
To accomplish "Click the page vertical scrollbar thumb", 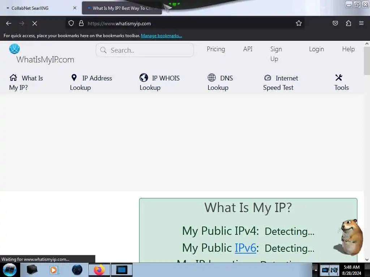I will 367,61.
